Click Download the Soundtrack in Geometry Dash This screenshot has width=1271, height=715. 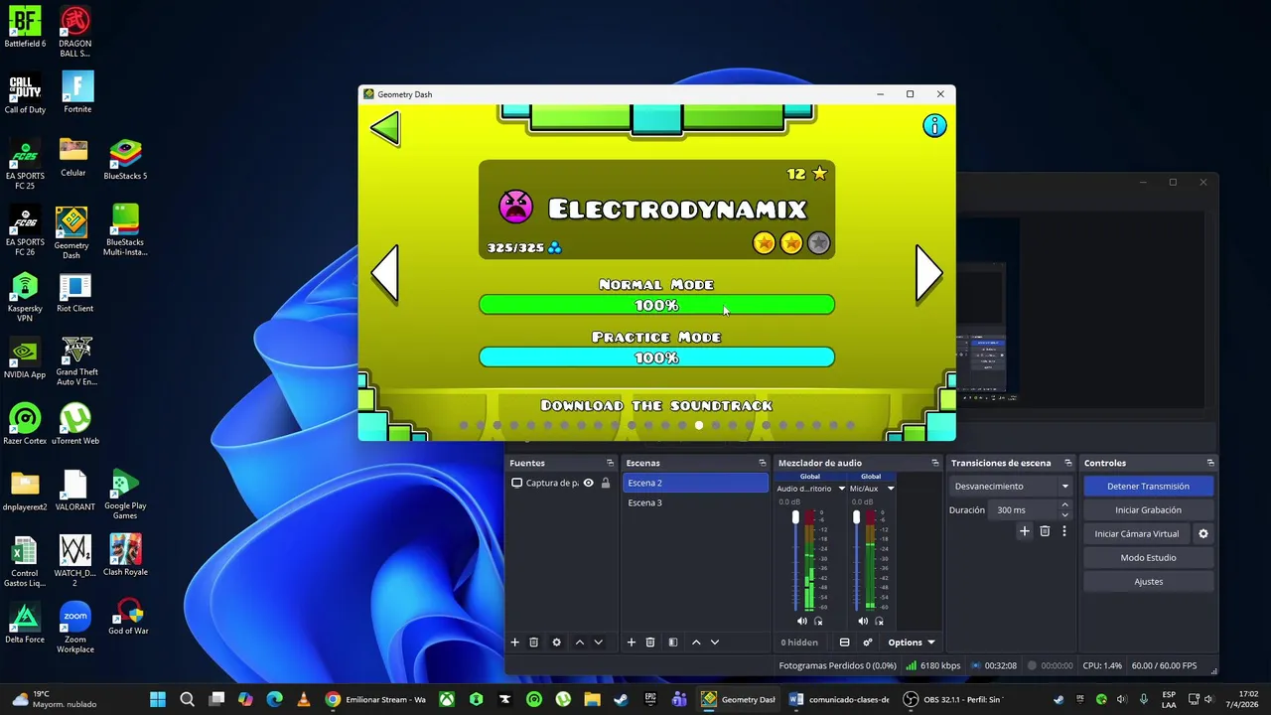(x=656, y=405)
